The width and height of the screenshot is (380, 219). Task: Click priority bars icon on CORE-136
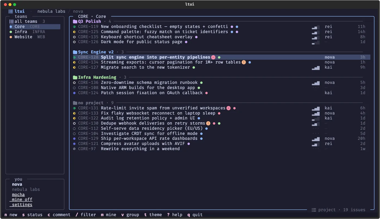[x=316, y=83]
